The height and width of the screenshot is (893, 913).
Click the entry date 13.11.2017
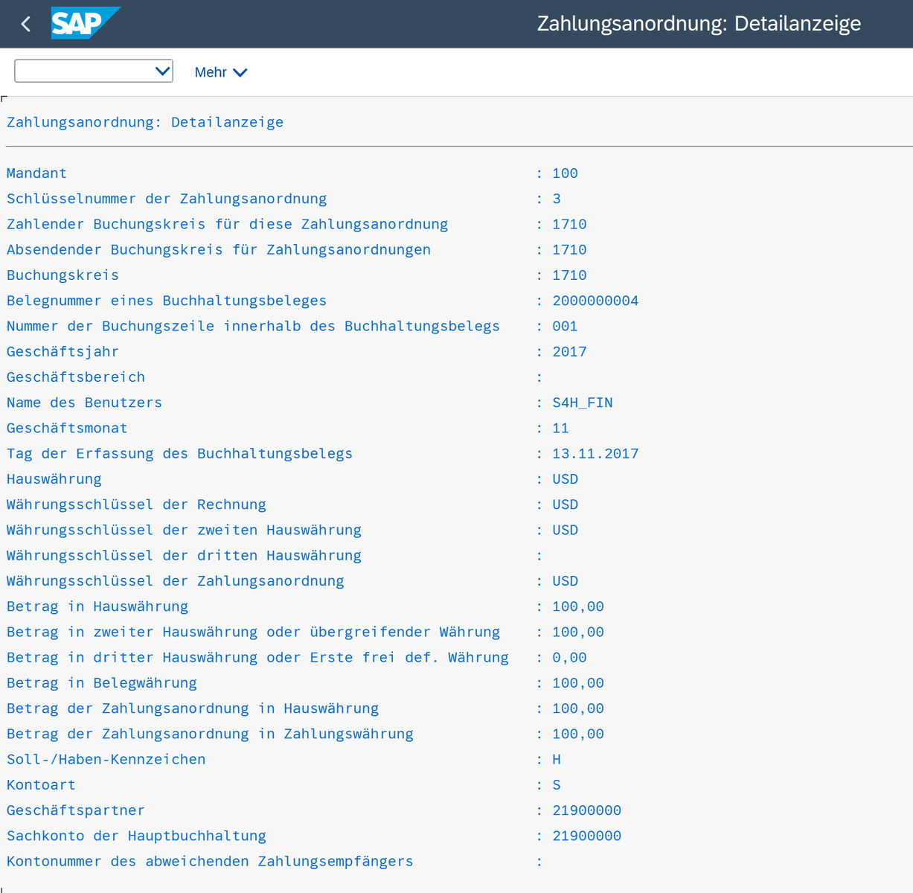pyautogui.click(x=595, y=454)
